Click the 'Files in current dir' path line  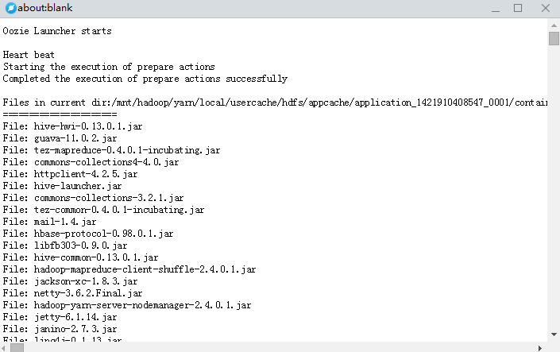click(x=275, y=103)
